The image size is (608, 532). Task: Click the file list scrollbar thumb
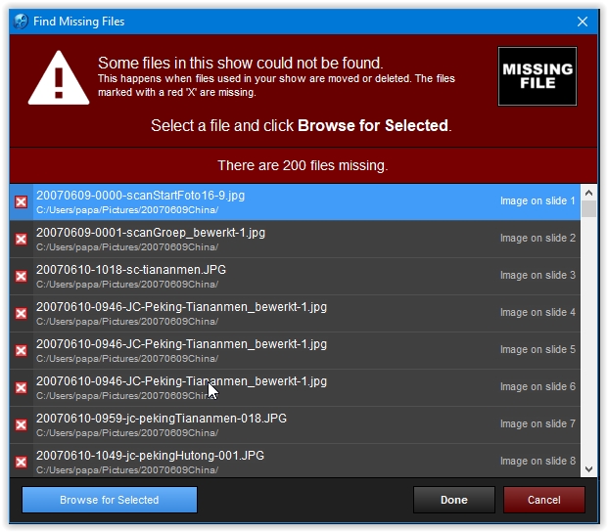(588, 209)
